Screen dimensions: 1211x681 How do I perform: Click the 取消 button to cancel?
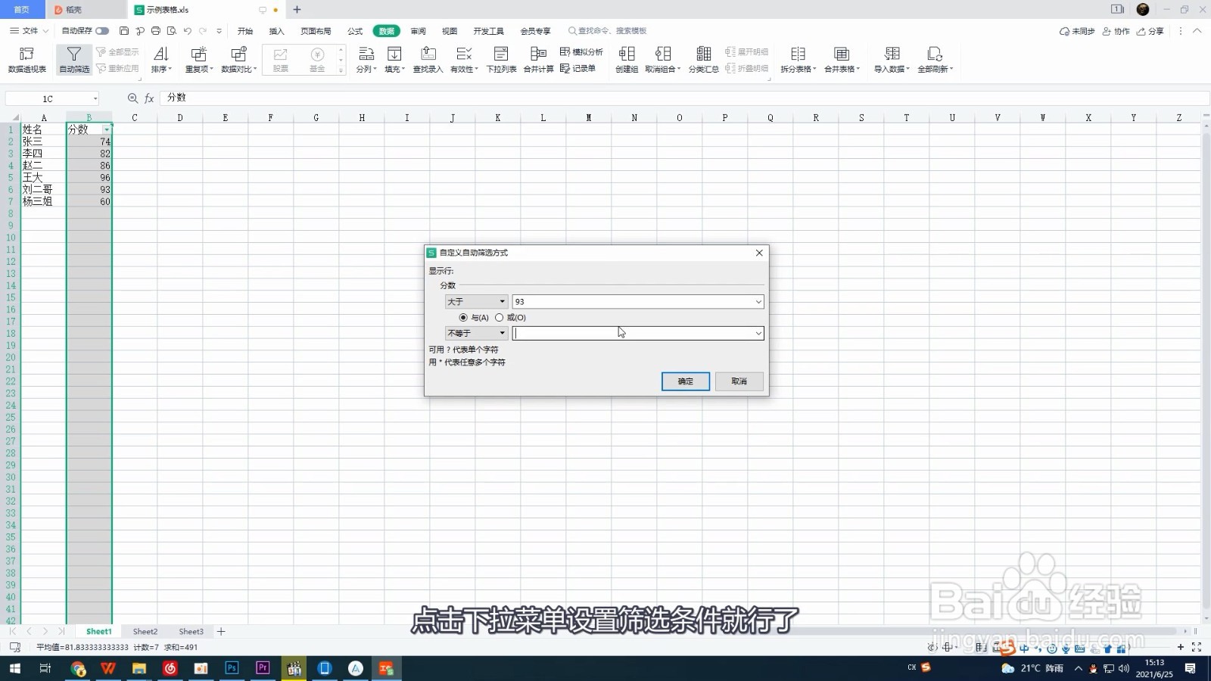coord(739,381)
